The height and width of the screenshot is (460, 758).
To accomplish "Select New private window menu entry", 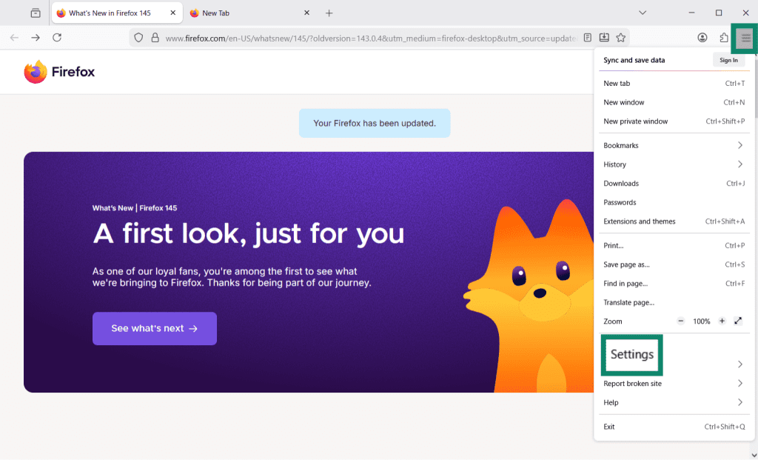I will 674,121.
